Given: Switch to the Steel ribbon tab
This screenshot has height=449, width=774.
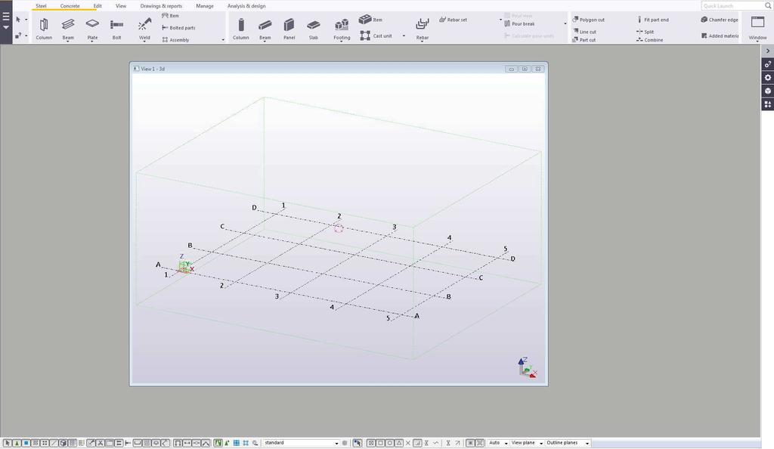Looking at the screenshot, I should pyautogui.click(x=41, y=6).
